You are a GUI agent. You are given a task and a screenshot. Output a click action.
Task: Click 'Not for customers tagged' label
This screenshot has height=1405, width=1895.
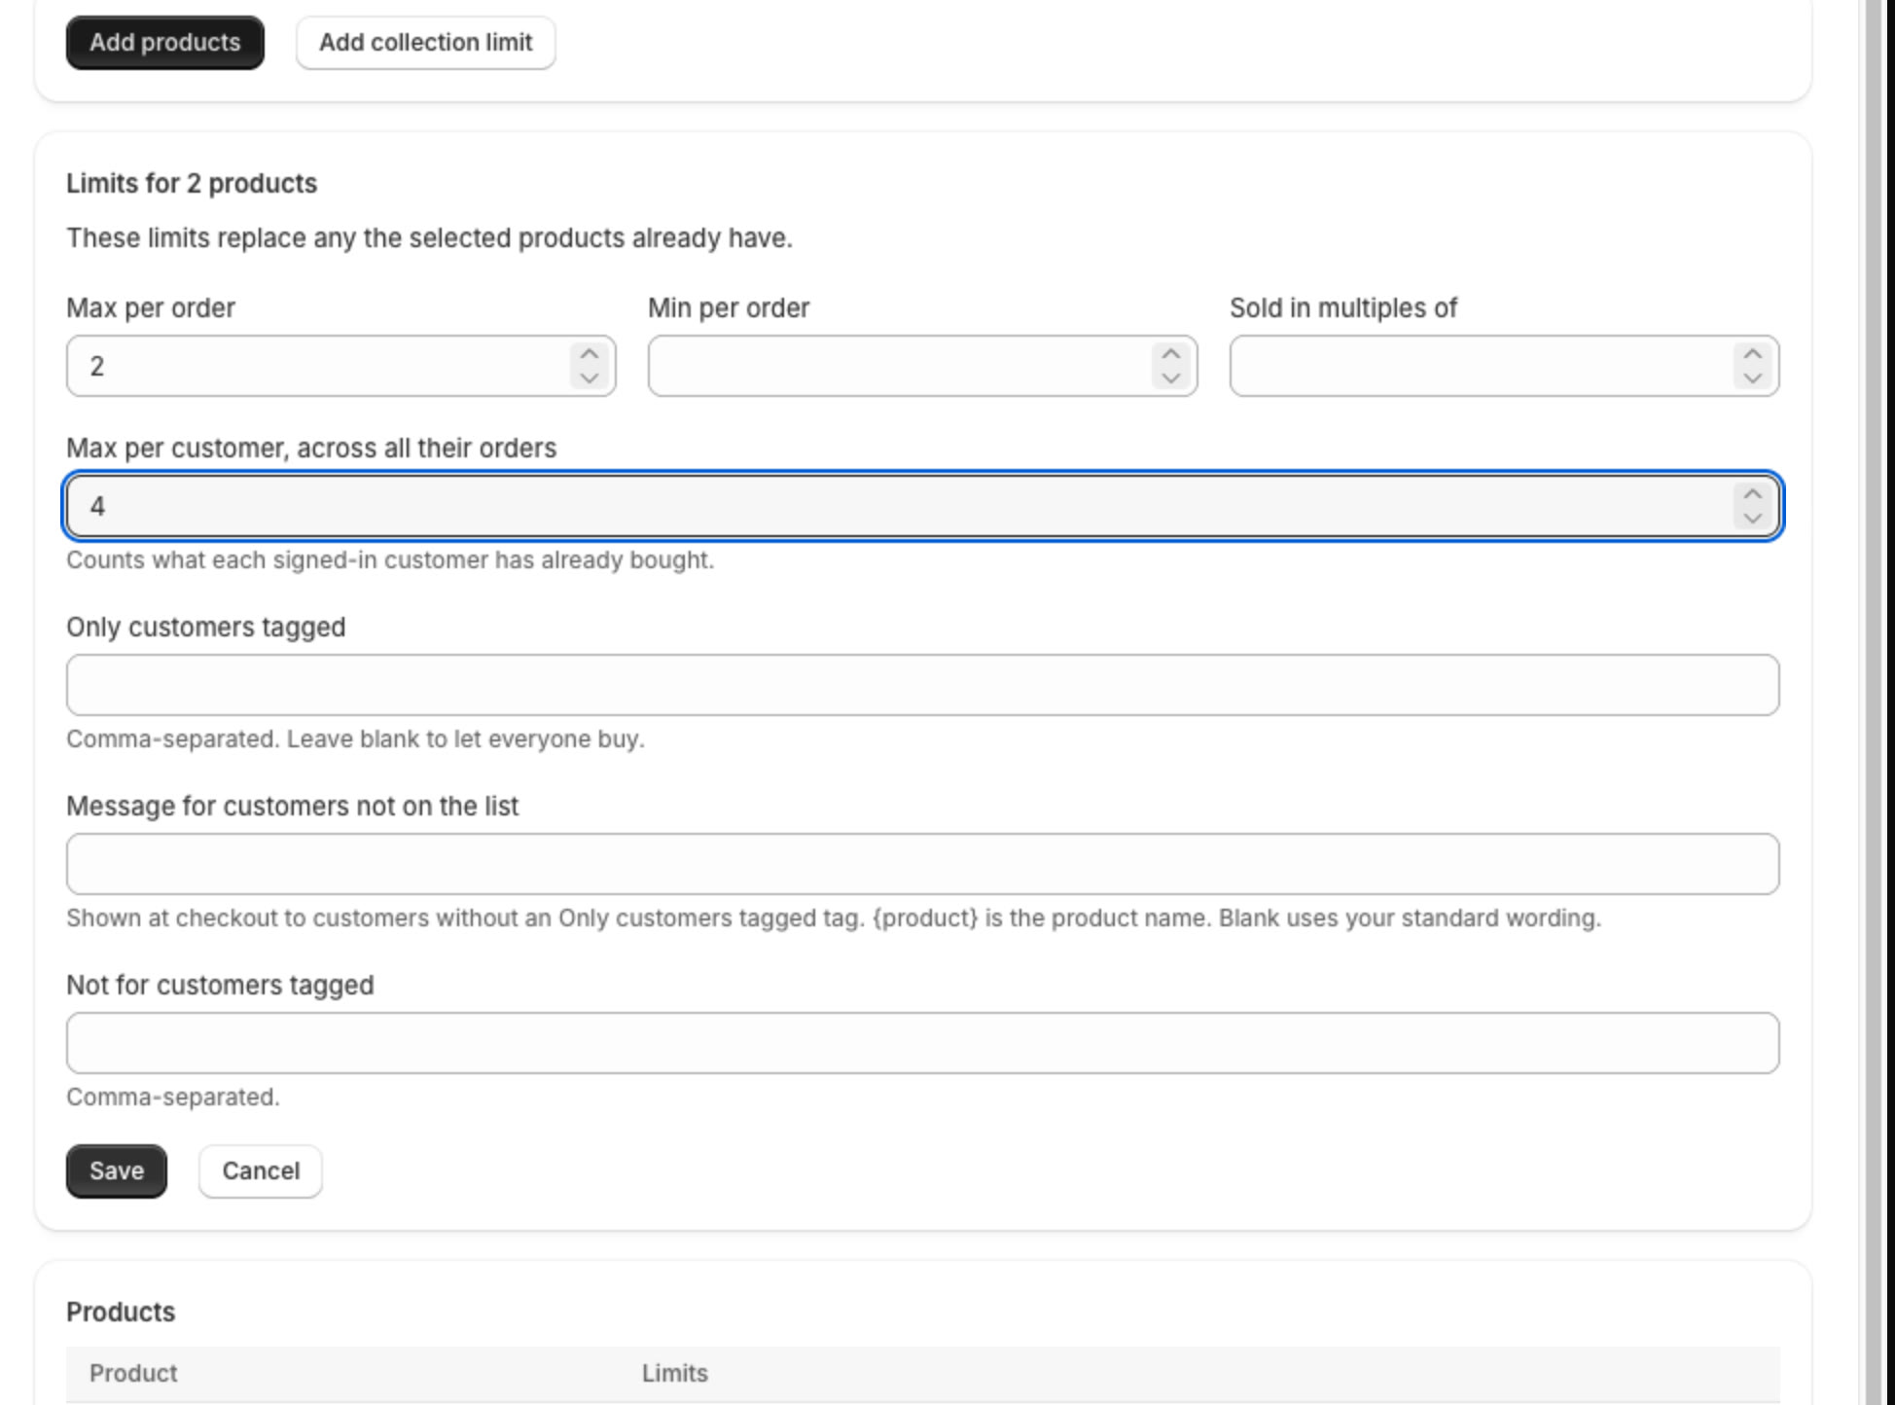point(220,986)
